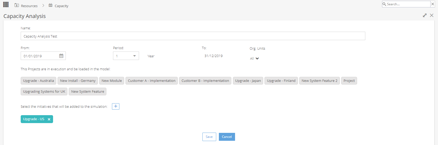The width and height of the screenshot is (438, 145).
Task: Select the New Module project tag
Action: pos(112,81)
